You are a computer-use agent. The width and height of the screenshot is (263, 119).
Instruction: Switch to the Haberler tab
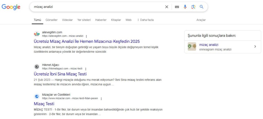pos(101,20)
